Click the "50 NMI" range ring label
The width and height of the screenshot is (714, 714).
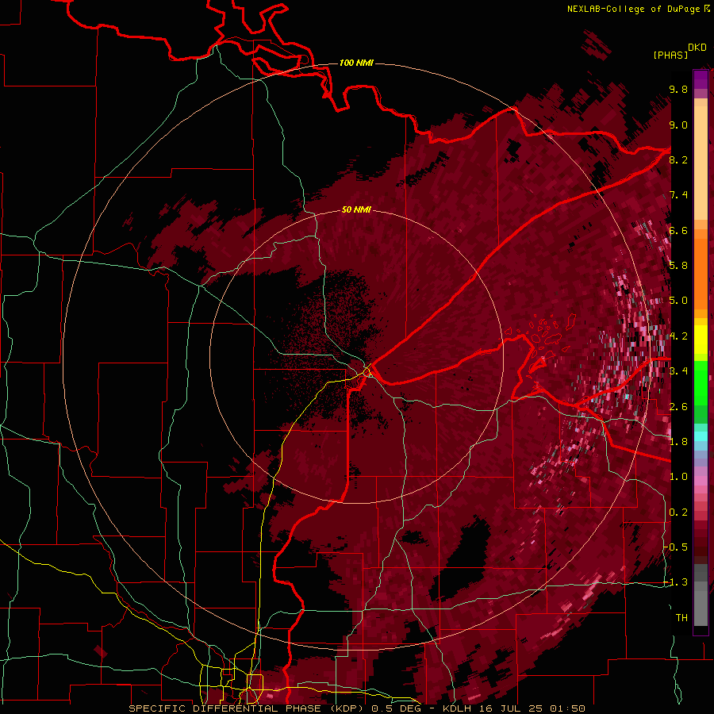tap(356, 209)
